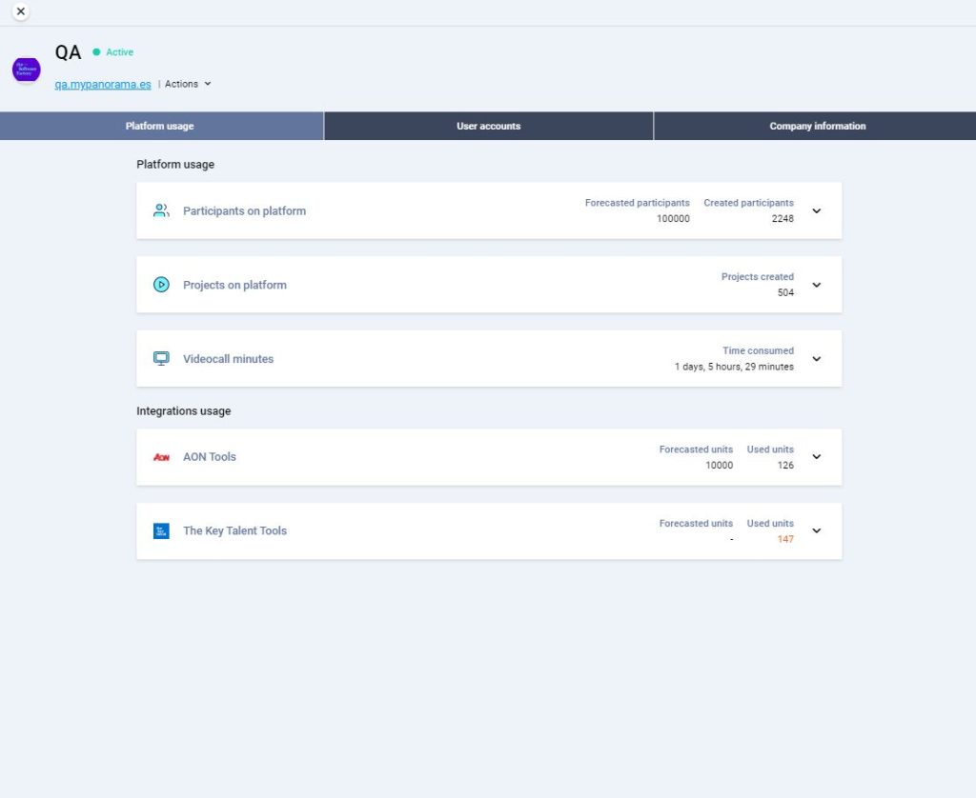The width and height of the screenshot is (976, 798).
Task: Open the Actions dropdown menu
Action: tap(187, 84)
